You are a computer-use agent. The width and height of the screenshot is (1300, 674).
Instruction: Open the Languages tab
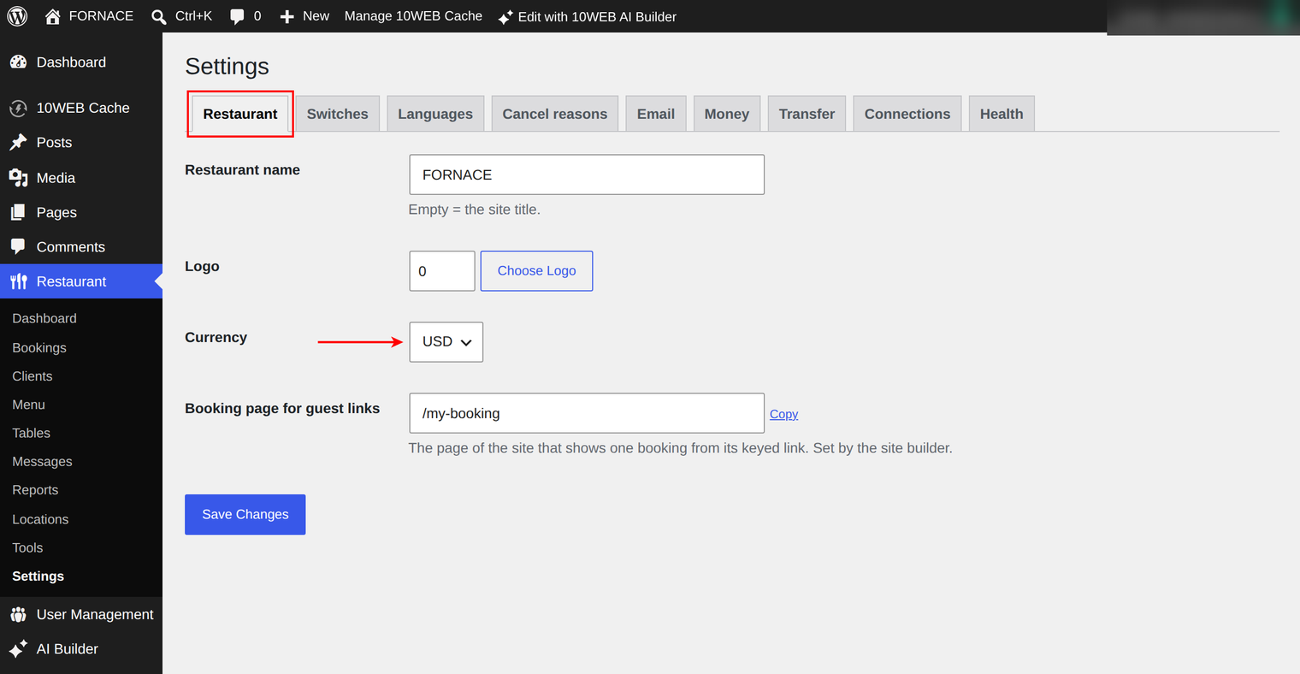(435, 114)
